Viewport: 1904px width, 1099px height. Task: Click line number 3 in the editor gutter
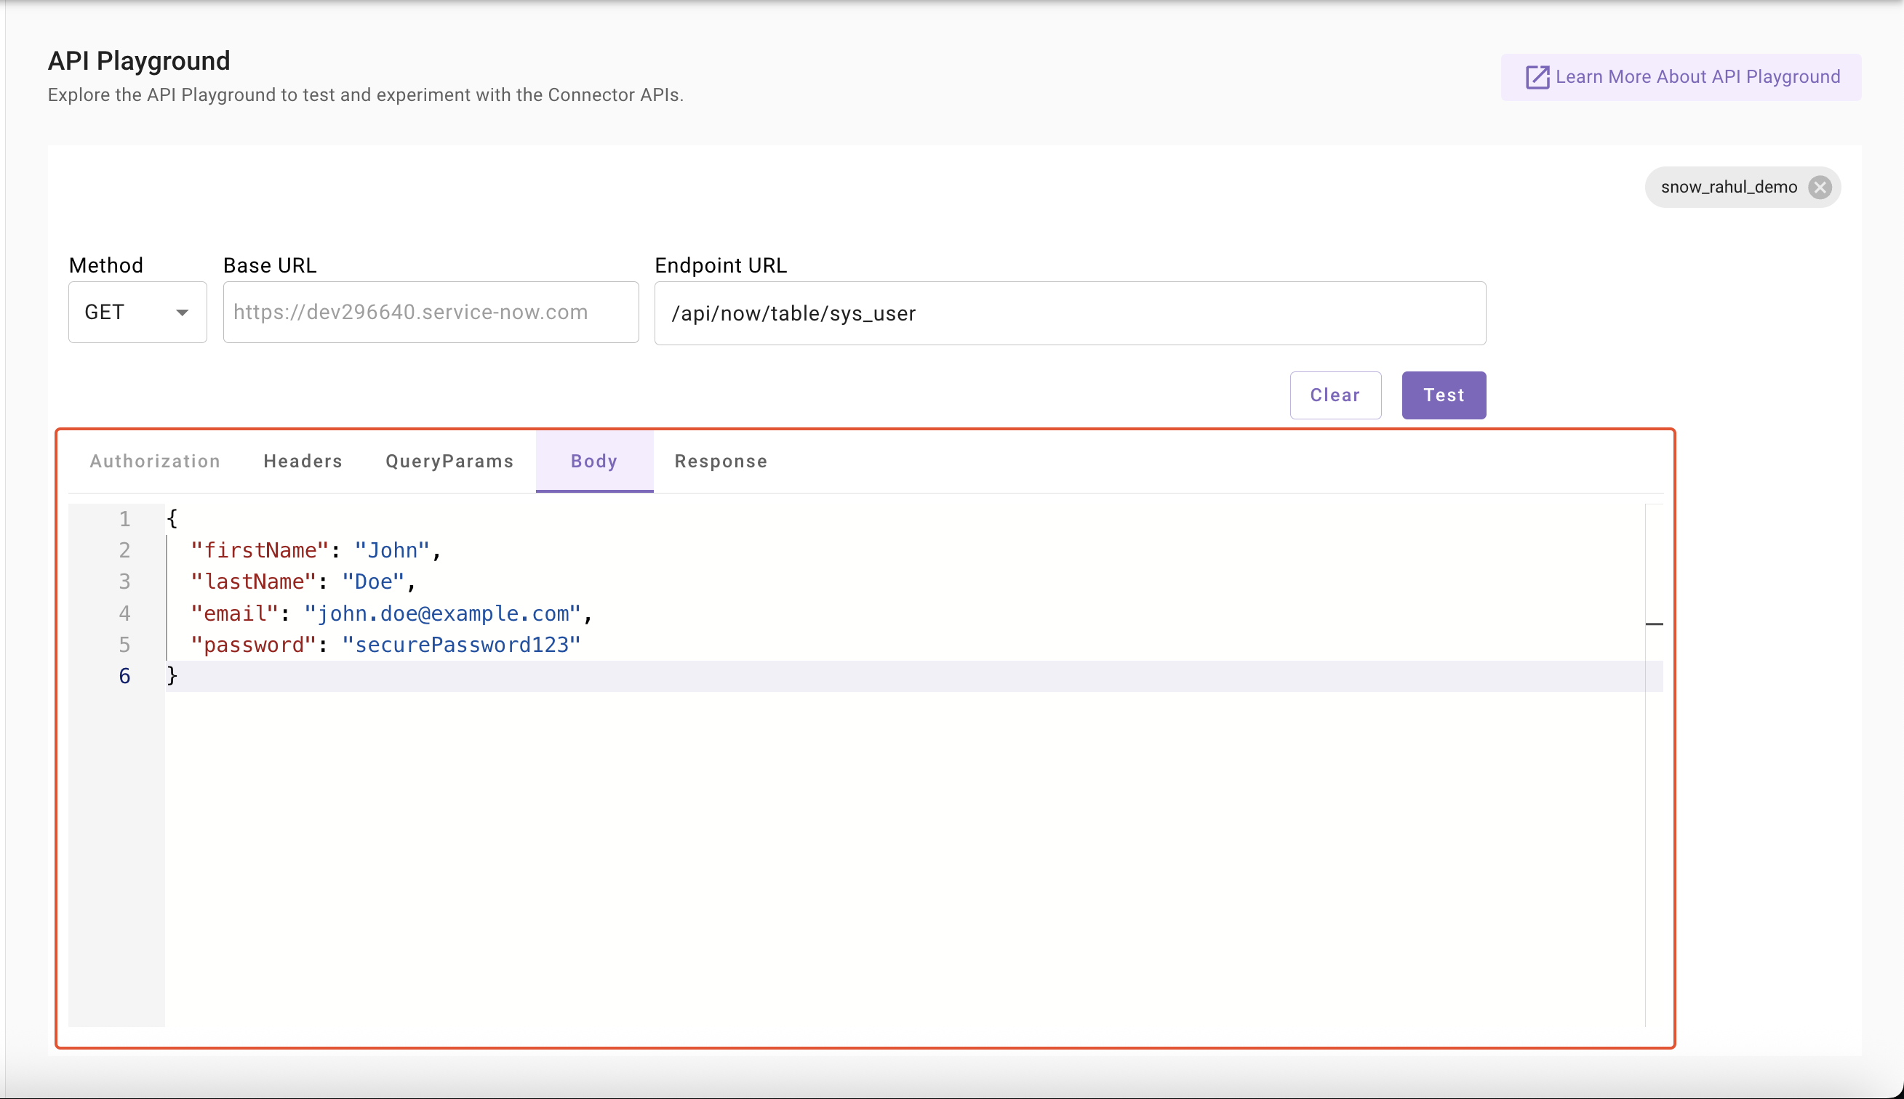click(x=124, y=582)
